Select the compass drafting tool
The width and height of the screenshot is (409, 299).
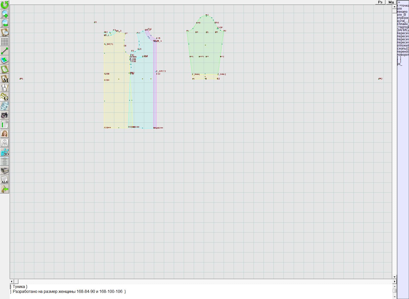[x=5, y=88]
